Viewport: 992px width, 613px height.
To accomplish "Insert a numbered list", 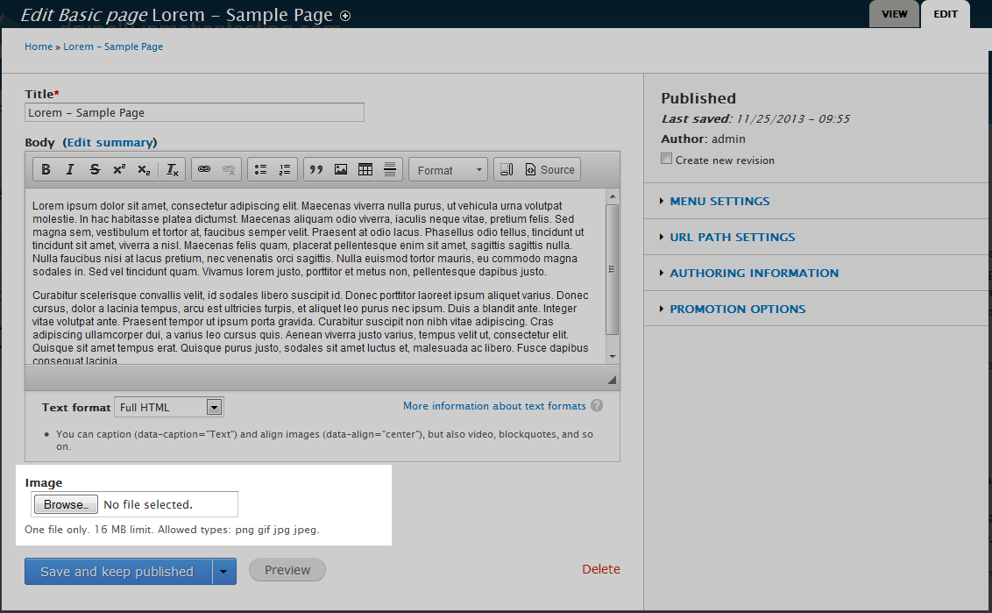I will tap(284, 170).
